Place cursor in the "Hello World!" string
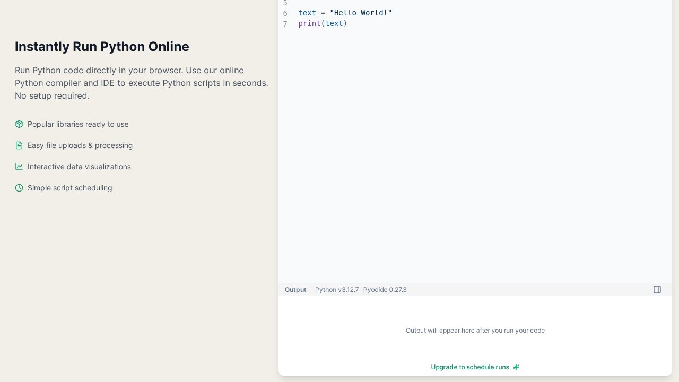Viewport: 679px width, 382px height. click(x=361, y=13)
